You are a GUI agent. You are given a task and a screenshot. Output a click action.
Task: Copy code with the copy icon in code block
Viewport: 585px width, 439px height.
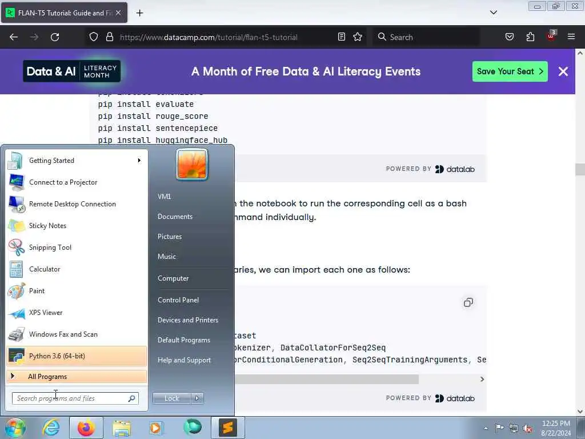[468, 302]
